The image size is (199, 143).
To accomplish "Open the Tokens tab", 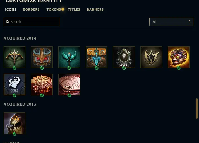I will 54,9.
